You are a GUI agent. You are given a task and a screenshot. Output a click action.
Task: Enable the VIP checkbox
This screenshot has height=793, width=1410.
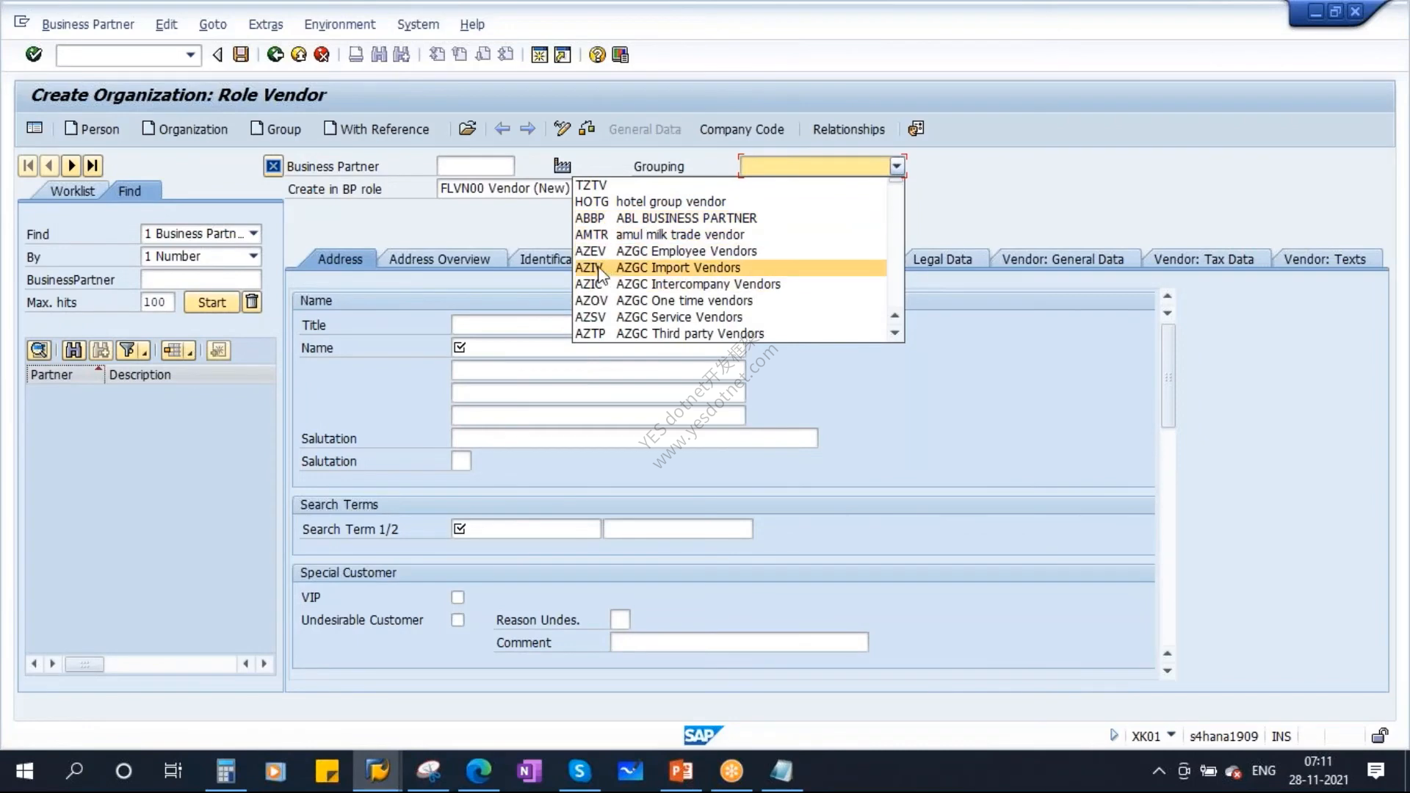[x=458, y=597]
